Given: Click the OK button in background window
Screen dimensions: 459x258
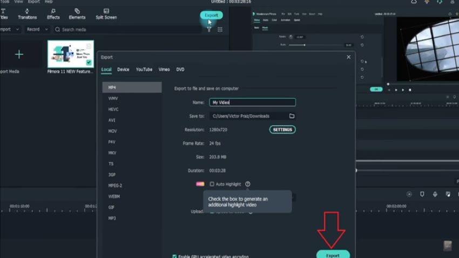Looking at the screenshot, I should pos(376,89).
